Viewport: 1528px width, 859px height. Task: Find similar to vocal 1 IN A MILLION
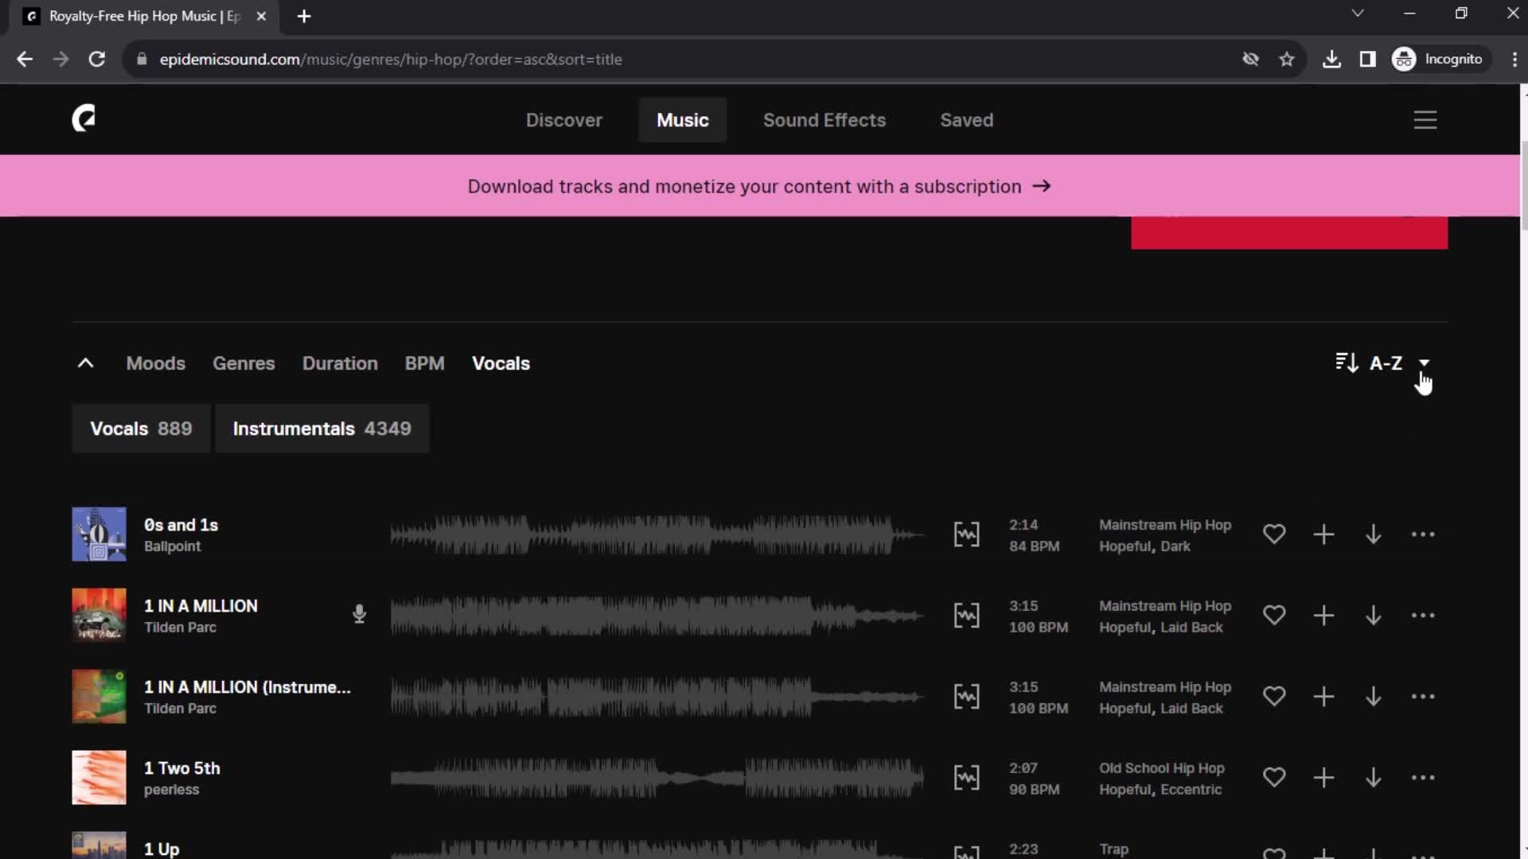[966, 616]
